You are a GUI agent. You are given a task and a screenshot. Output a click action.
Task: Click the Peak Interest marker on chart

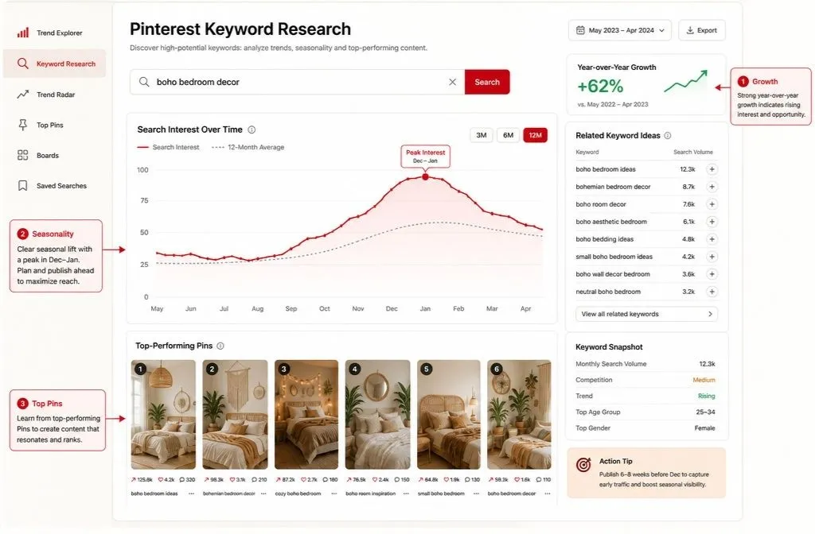pos(425,176)
